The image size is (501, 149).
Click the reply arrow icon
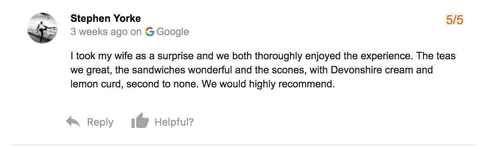(73, 122)
